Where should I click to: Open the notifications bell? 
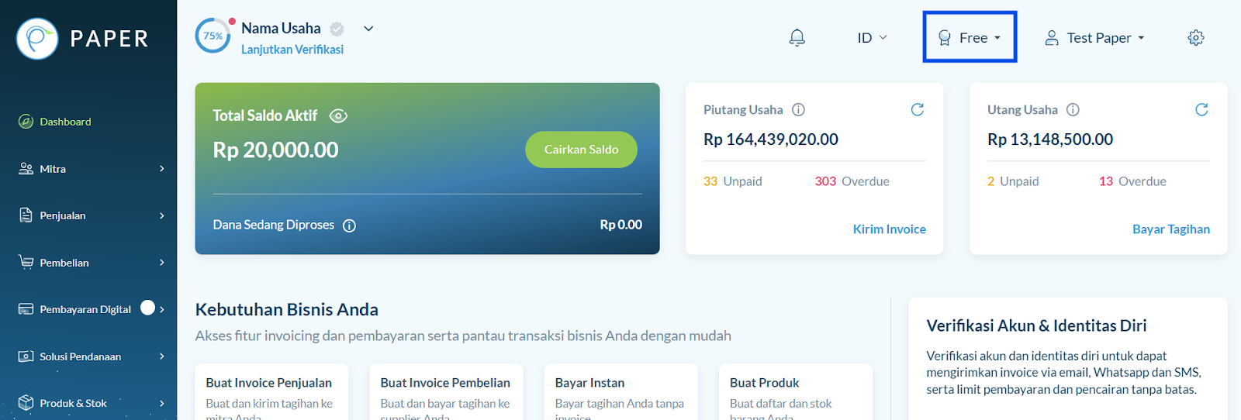[x=797, y=37]
